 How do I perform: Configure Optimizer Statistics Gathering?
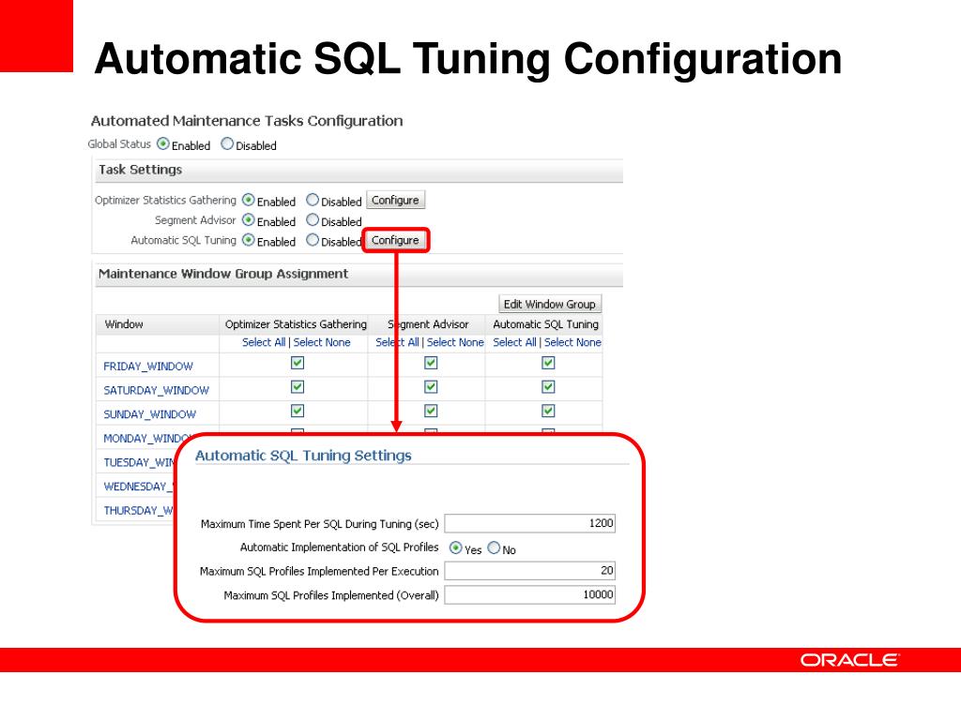[395, 201]
